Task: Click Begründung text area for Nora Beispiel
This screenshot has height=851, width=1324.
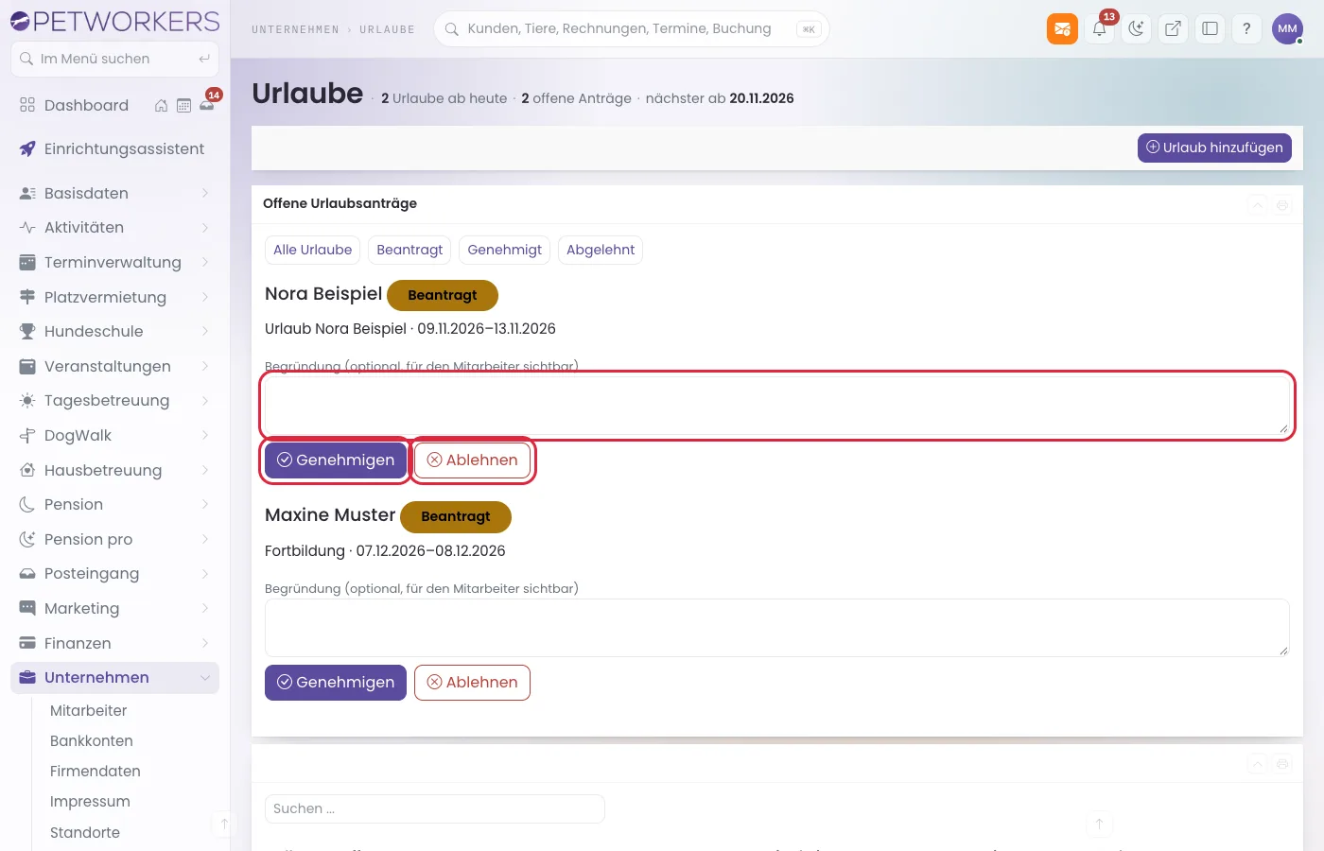Action: (x=777, y=405)
